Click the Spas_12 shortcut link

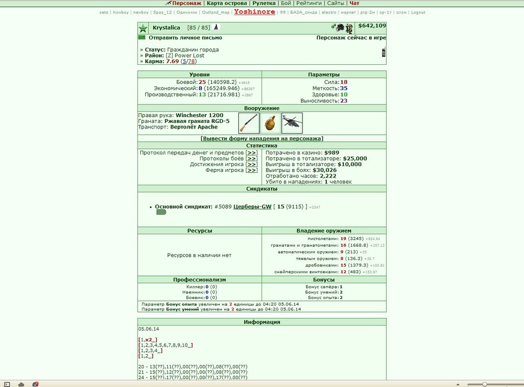162,12
